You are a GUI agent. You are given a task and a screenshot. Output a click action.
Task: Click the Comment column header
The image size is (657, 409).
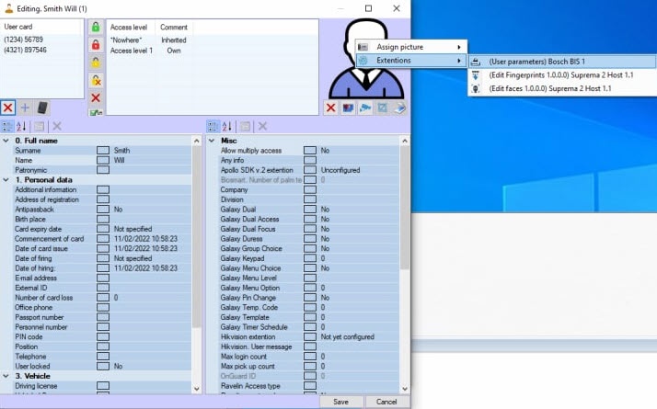tap(174, 28)
